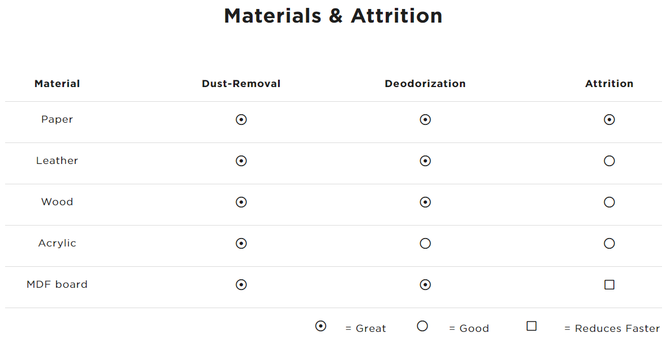Click Wood's Dust-Removal rating icon
Image resolution: width=666 pixels, height=359 pixels.
click(x=241, y=202)
